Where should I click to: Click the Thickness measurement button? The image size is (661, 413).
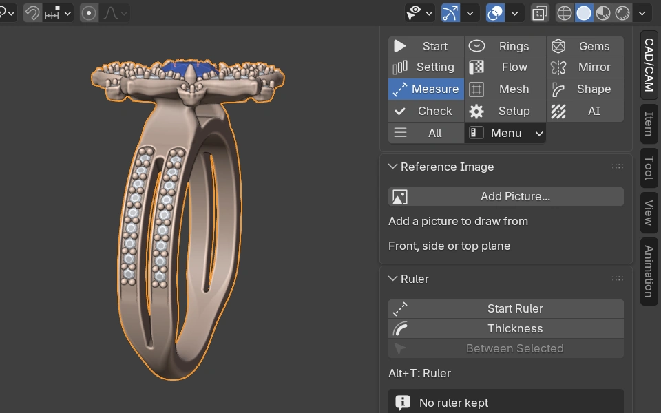[506, 328]
